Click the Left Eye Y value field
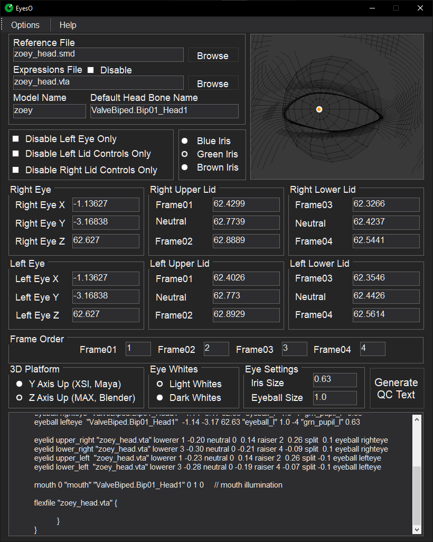433x542 pixels. click(106, 296)
